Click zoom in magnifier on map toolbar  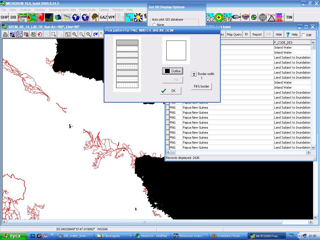(75, 34)
